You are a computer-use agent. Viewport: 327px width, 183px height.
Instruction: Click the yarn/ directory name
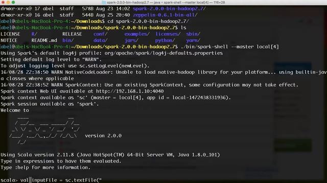point(193,41)
